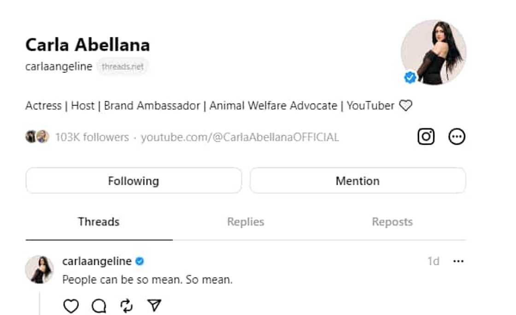Viewport: 516px width, 315px height.
Task: Click the small avatar beside the post
Action: 40,269
